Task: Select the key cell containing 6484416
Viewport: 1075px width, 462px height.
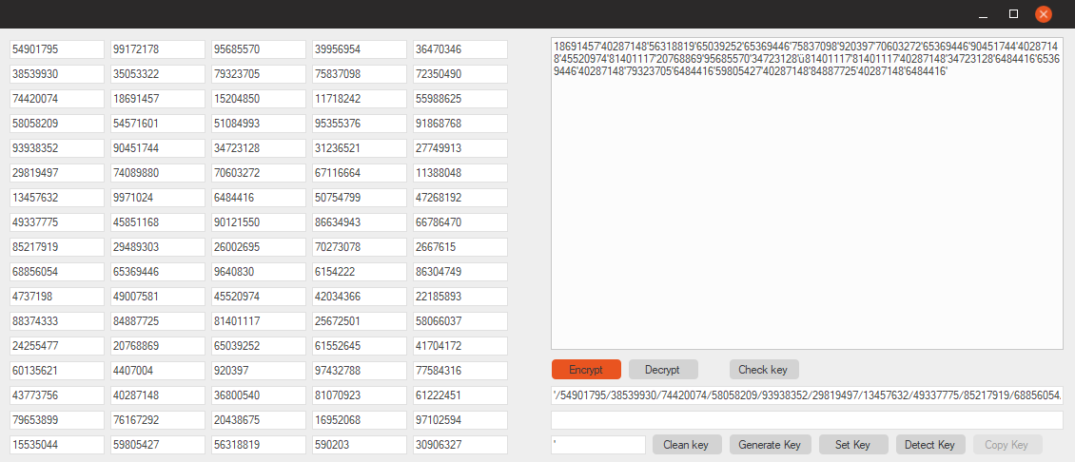Action: (x=259, y=198)
